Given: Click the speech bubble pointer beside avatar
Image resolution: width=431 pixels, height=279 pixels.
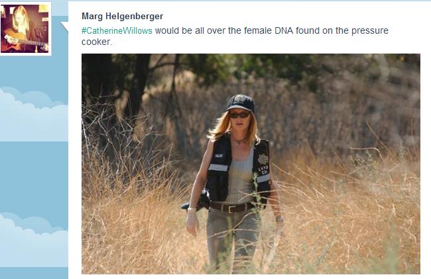Looking at the screenshot, I should click(64, 27).
